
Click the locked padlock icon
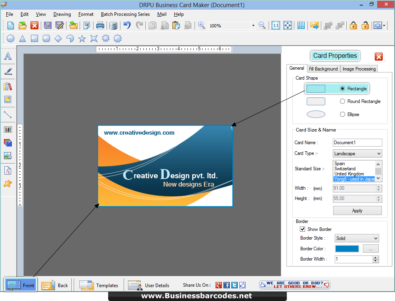353,25
